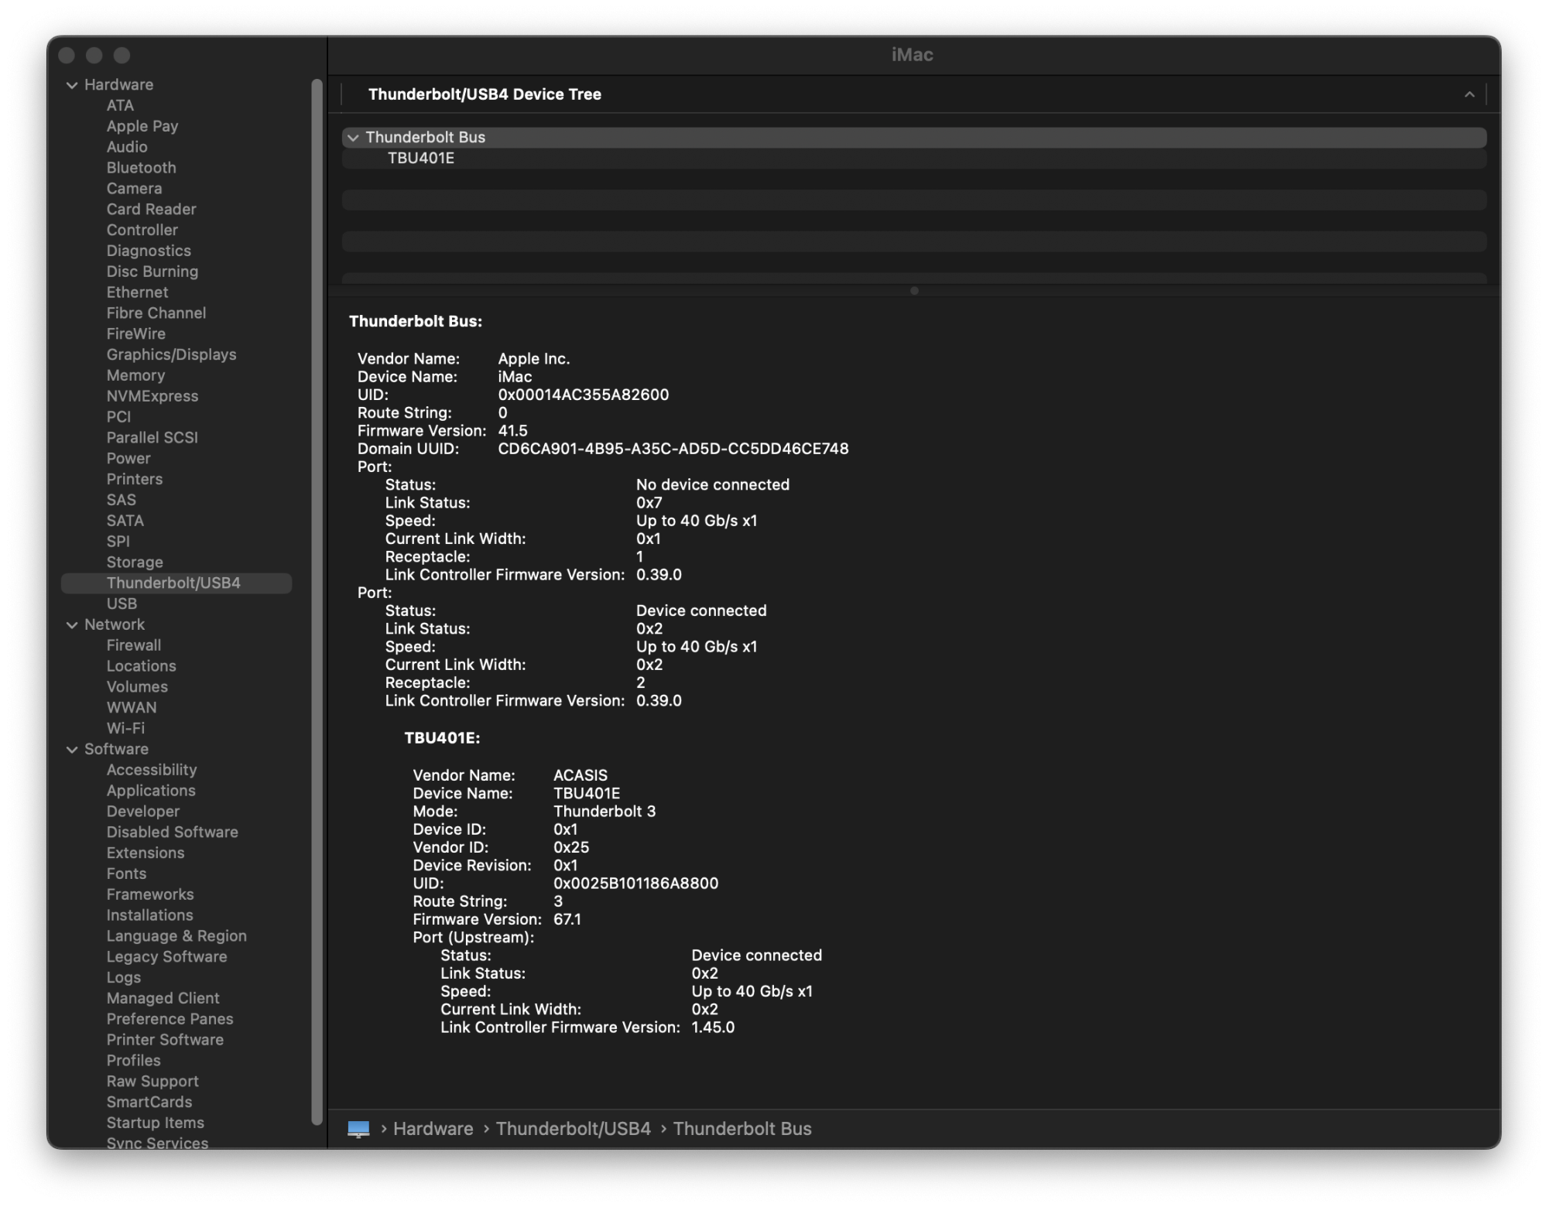Collapse the Network sidebar section

(72, 625)
